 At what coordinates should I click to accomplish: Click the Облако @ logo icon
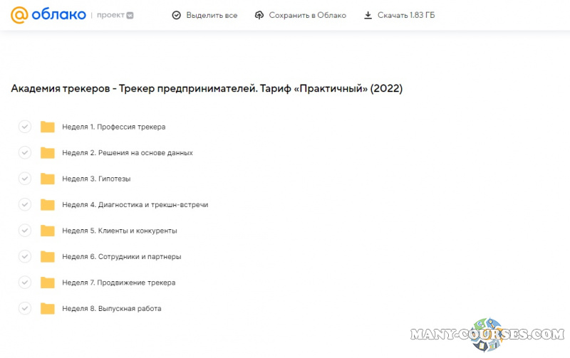pyautogui.click(x=21, y=15)
